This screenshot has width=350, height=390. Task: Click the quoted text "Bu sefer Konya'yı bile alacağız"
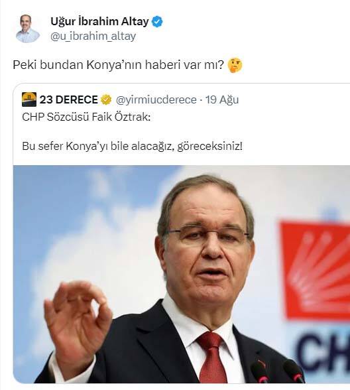tap(98, 146)
